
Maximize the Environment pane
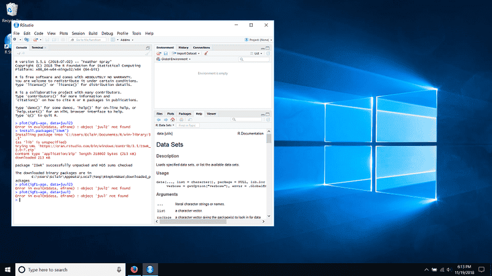pyautogui.click(x=268, y=47)
